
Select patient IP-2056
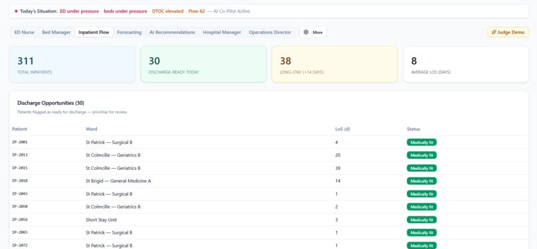20,220
